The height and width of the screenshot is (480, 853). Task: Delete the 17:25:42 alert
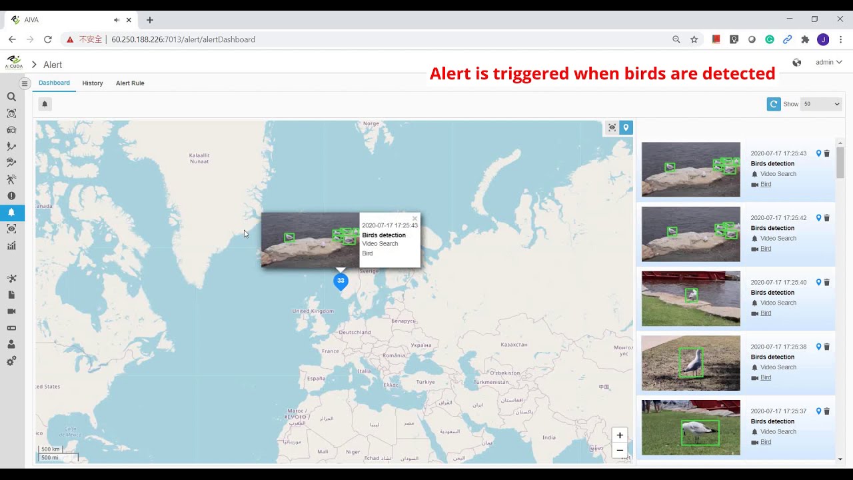pos(827,218)
